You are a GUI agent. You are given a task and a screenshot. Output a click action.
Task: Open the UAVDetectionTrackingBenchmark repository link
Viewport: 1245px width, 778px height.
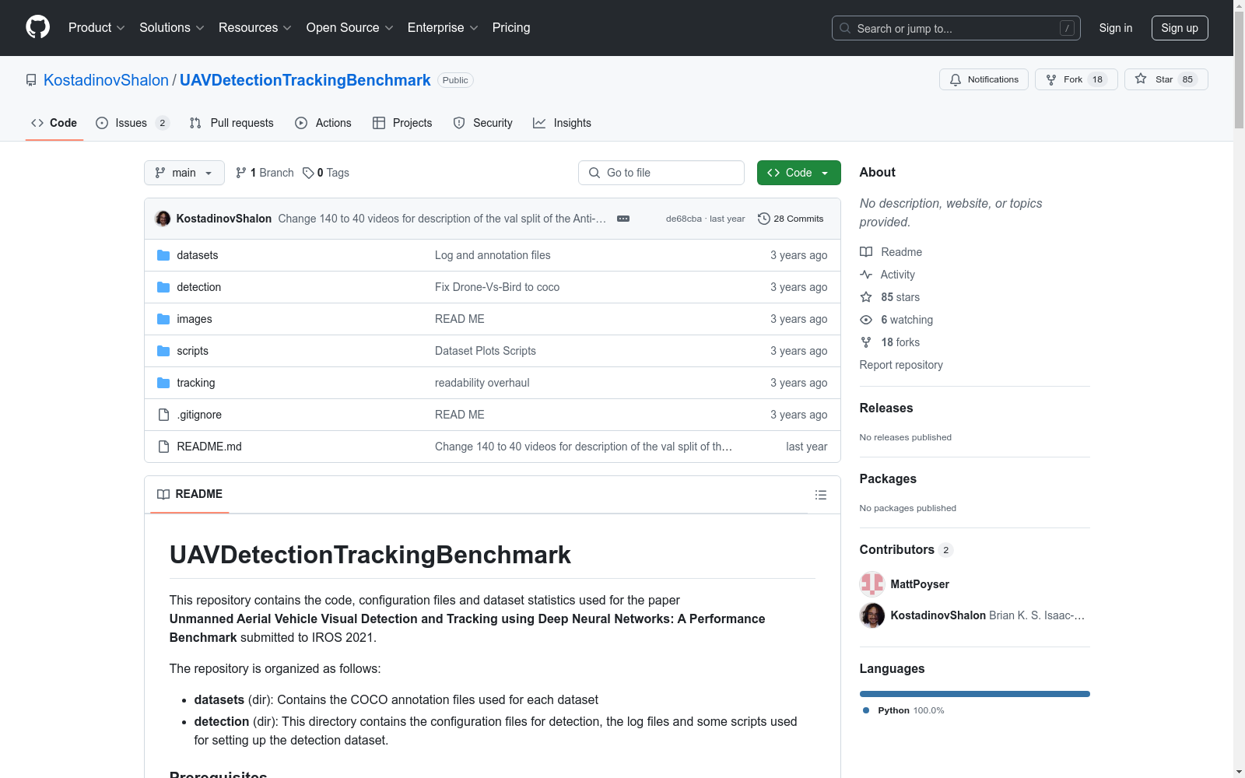point(305,80)
